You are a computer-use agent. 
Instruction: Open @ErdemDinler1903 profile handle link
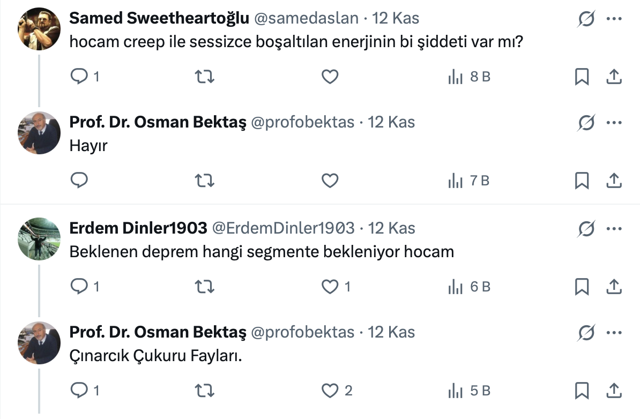[284, 228]
